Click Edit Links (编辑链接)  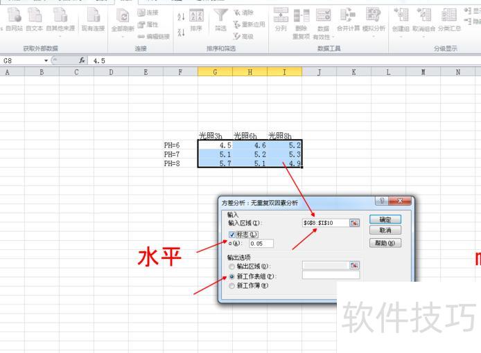[x=153, y=37]
